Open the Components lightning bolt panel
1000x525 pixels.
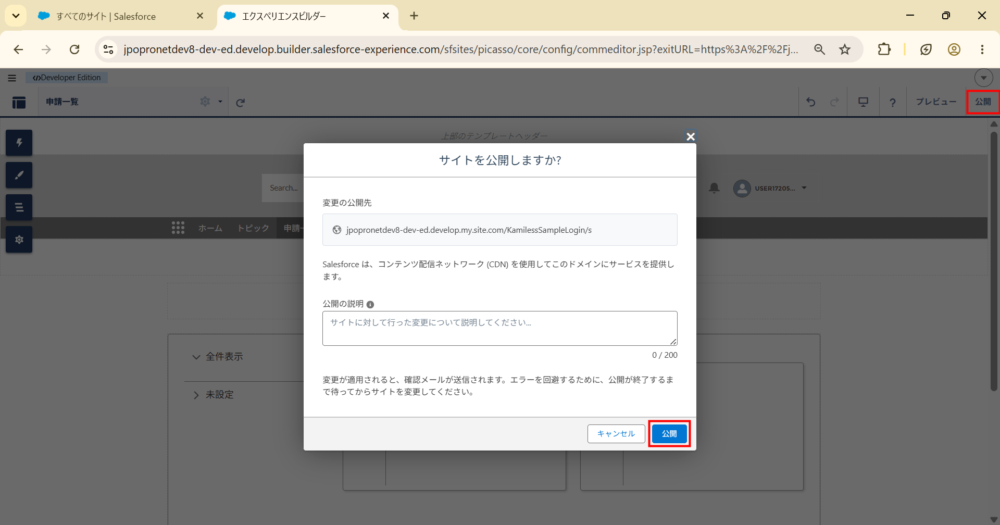coord(19,143)
